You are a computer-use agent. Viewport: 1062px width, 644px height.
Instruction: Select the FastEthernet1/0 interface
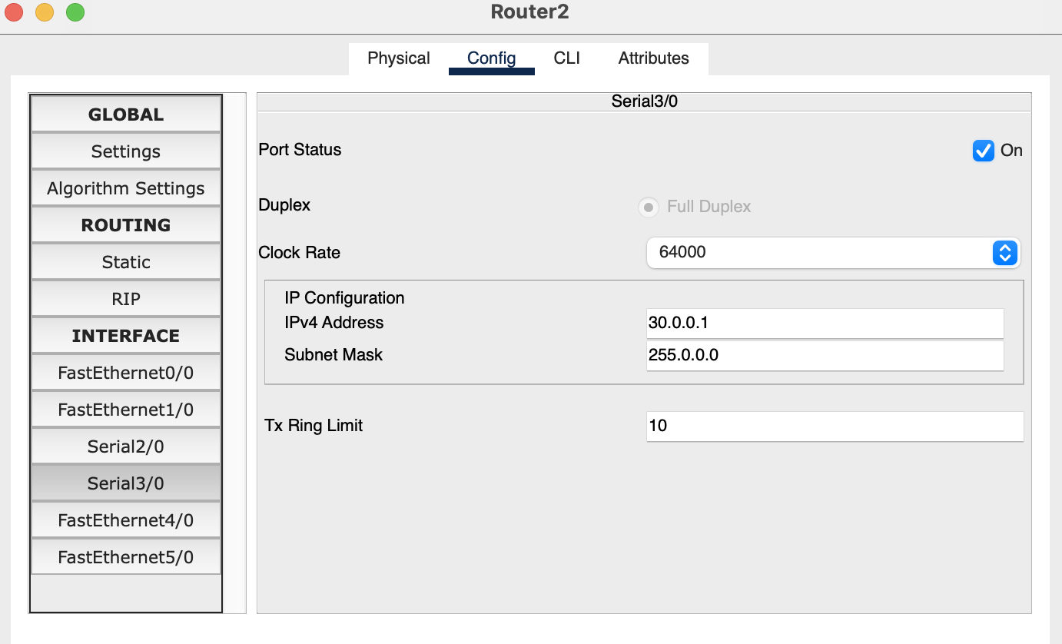coord(126,410)
